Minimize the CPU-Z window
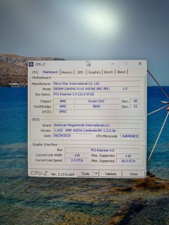 [112, 63]
